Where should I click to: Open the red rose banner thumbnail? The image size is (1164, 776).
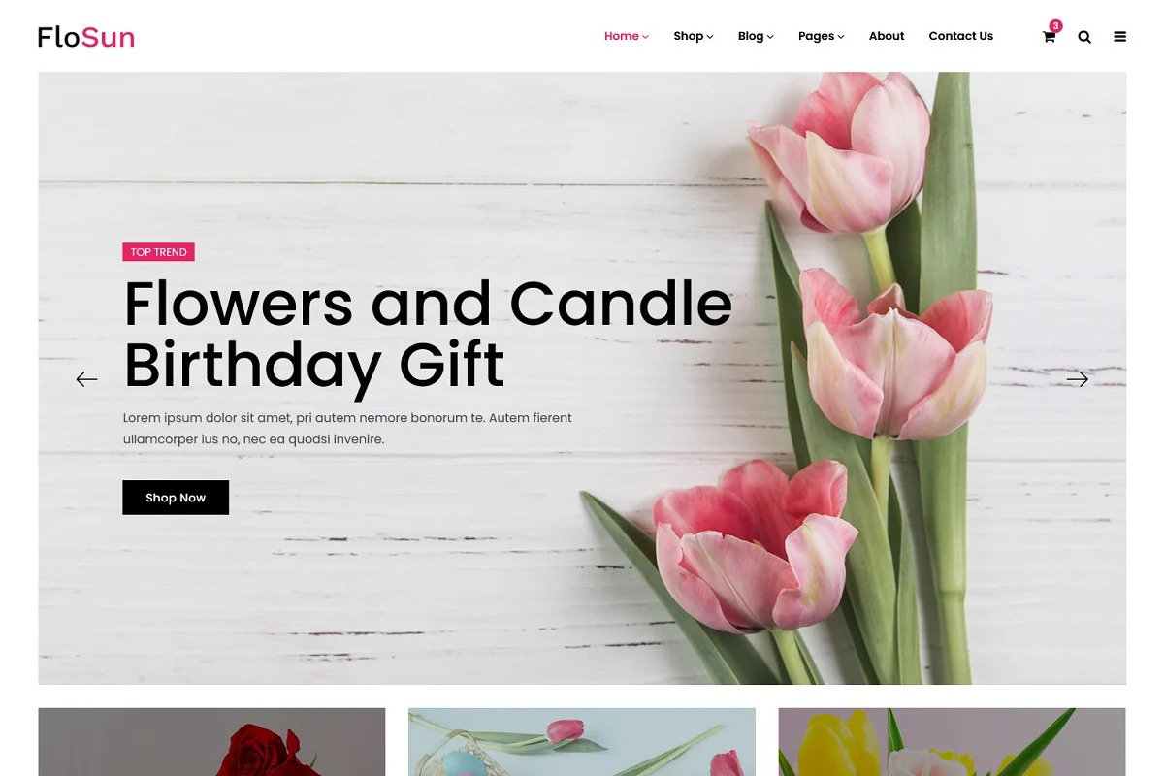(211, 742)
